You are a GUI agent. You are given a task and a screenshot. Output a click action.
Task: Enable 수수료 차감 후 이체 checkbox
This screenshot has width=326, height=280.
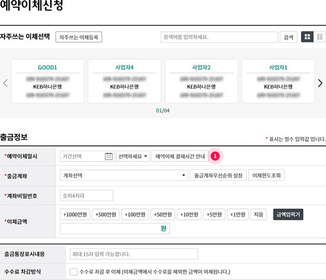tap(74, 271)
